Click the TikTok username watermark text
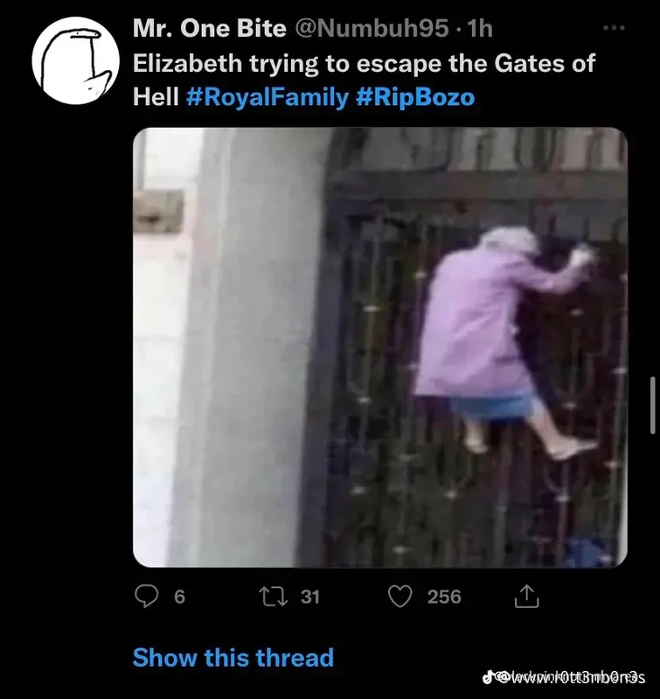660x699 pixels. click(x=574, y=677)
